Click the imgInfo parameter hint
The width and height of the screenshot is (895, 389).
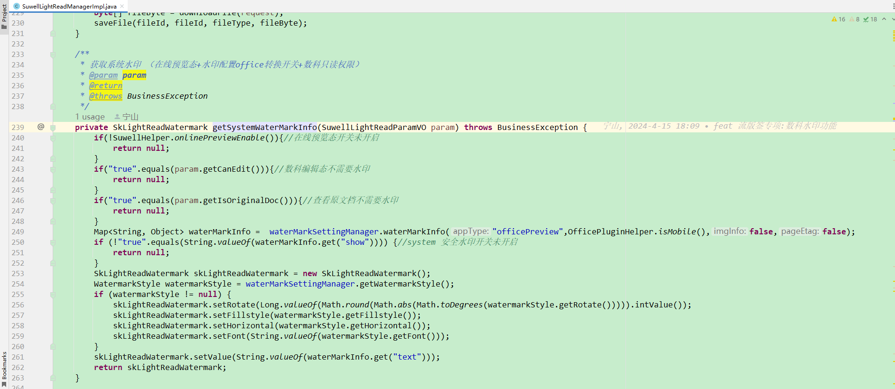[729, 232]
